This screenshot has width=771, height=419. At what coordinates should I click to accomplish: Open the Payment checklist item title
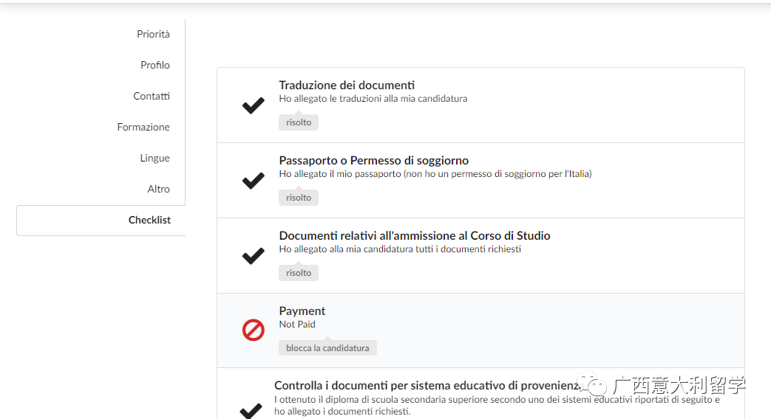pyautogui.click(x=302, y=311)
